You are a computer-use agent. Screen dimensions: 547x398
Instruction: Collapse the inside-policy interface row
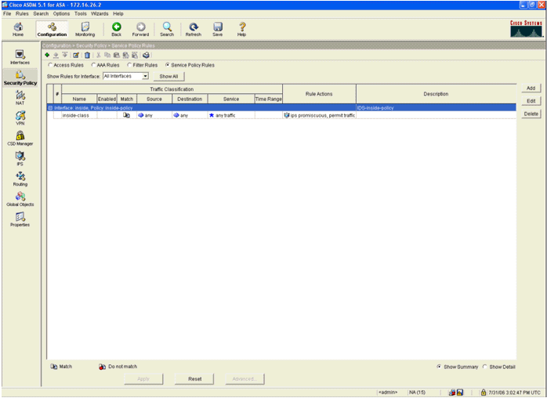[x=50, y=108]
